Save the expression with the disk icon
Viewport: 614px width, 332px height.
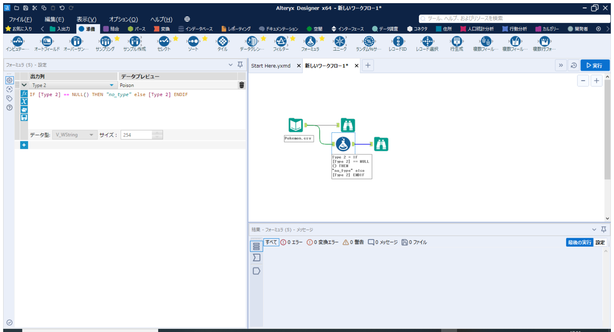(x=24, y=117)
